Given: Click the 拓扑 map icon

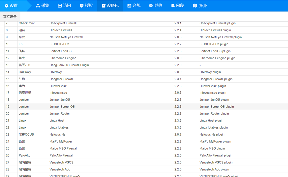Looking at the screenshot, I should click(195, 6).
